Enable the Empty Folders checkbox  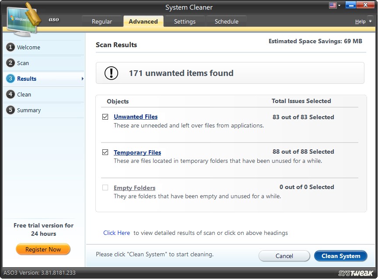pos(105,187)
